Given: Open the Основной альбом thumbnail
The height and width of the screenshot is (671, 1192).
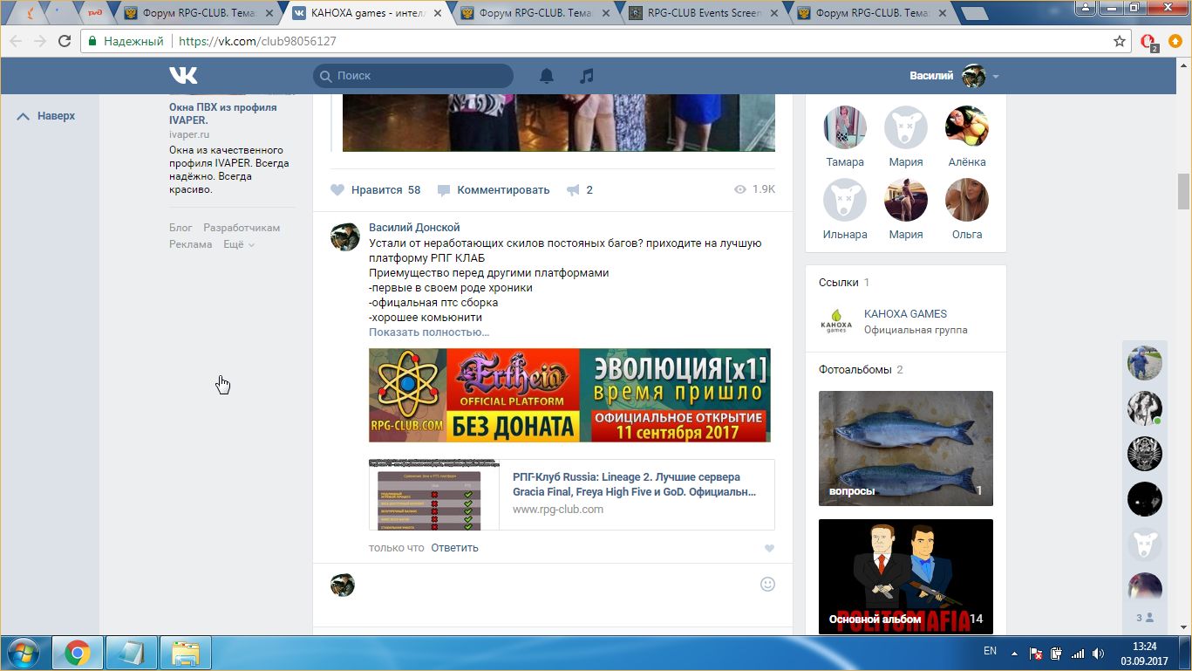Looking at the screenshot, I should [906, 577].
